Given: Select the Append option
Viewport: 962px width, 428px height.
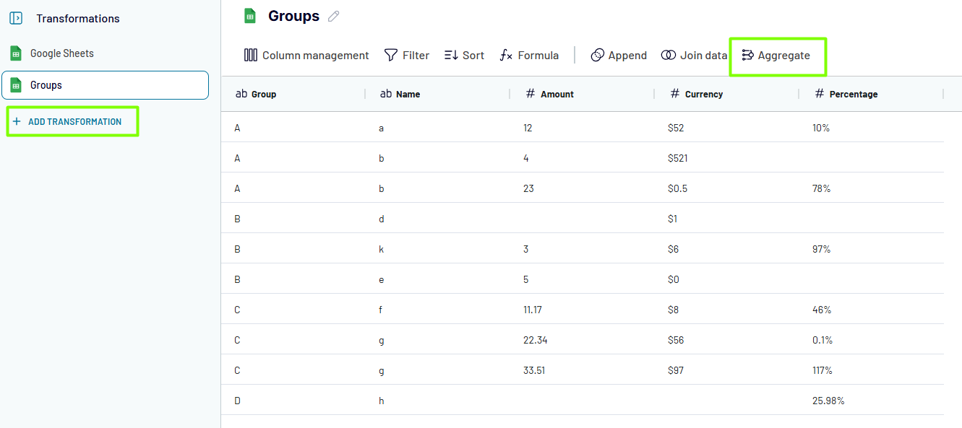Looking at the screenshot, I should [619, 56].
